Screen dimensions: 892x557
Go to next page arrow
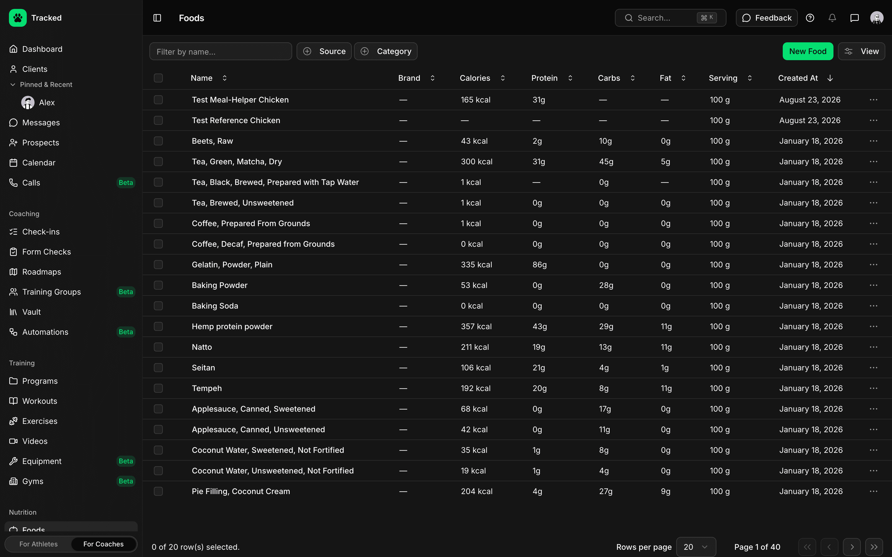852,547
